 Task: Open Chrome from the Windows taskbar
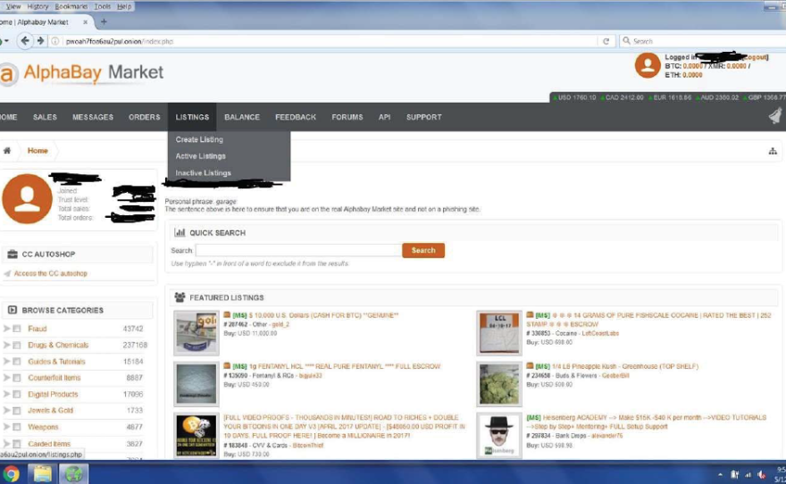click(x=11, y=474)
